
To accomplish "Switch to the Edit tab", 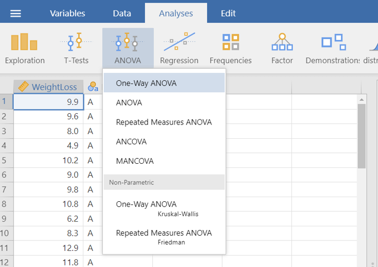I will (228, 14).
